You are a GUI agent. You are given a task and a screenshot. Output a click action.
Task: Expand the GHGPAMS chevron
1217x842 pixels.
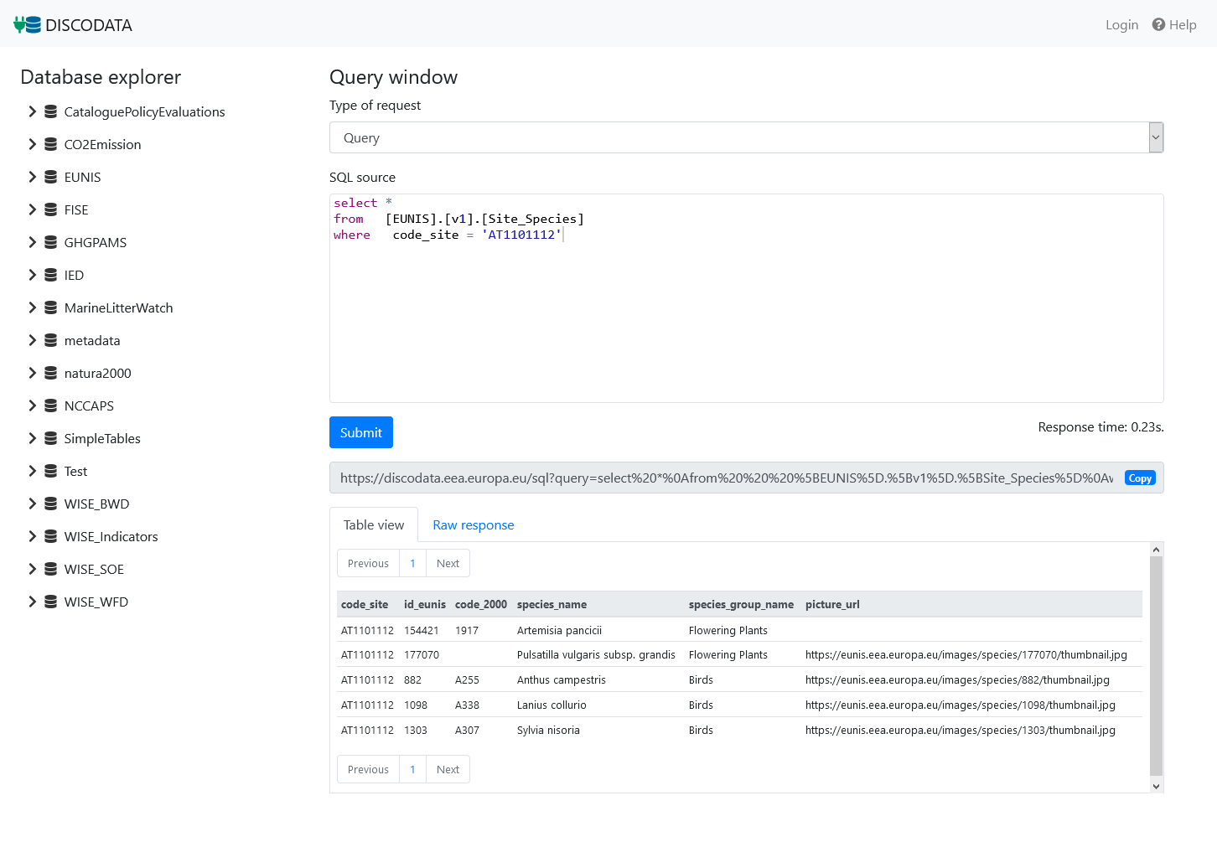[32, 242]
